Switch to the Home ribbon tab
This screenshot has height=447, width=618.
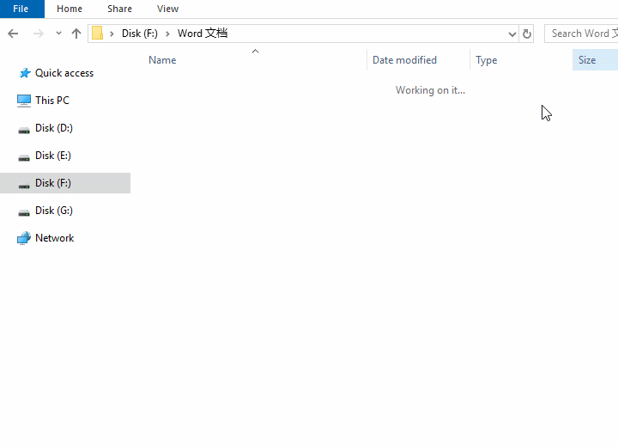pos(70,9)
